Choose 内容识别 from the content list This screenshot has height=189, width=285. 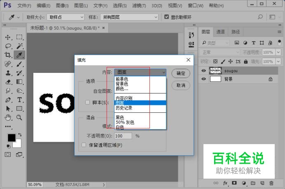pos(140,98)
